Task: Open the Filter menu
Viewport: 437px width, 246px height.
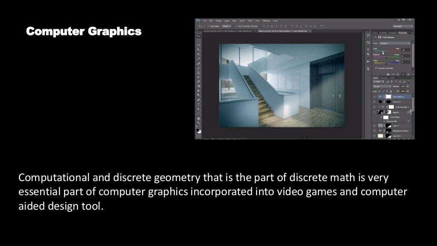Action: 250,20
